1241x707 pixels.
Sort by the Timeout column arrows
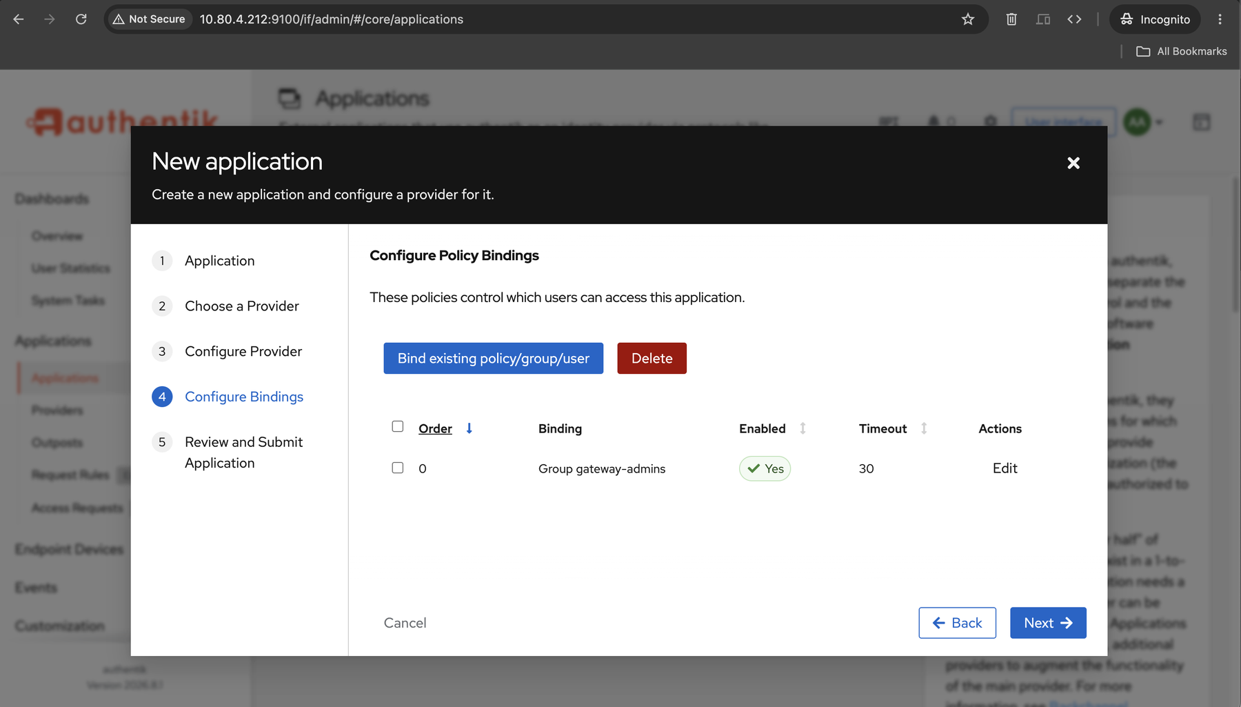tap(924, 428)
